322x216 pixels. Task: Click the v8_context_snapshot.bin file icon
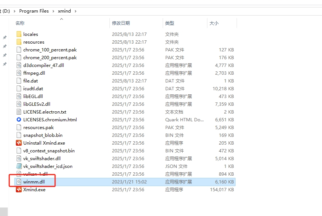[19, 151]
